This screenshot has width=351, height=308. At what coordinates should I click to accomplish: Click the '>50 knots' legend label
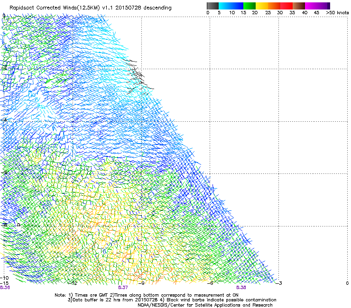click(x=337, y=13)
